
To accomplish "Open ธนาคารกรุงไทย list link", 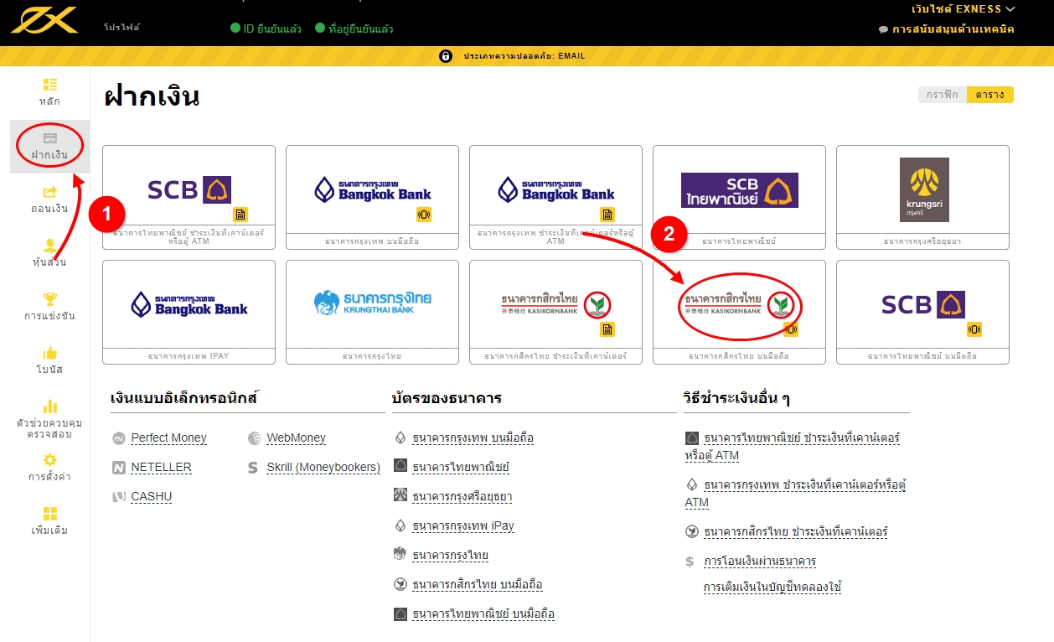I will (x=450, y=556).
